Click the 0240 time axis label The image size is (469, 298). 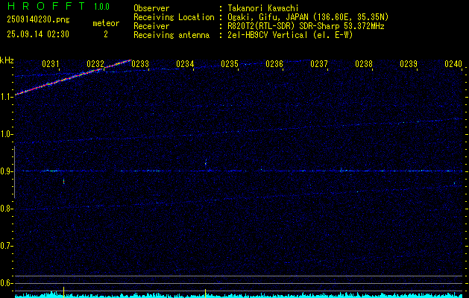[453, 63]
